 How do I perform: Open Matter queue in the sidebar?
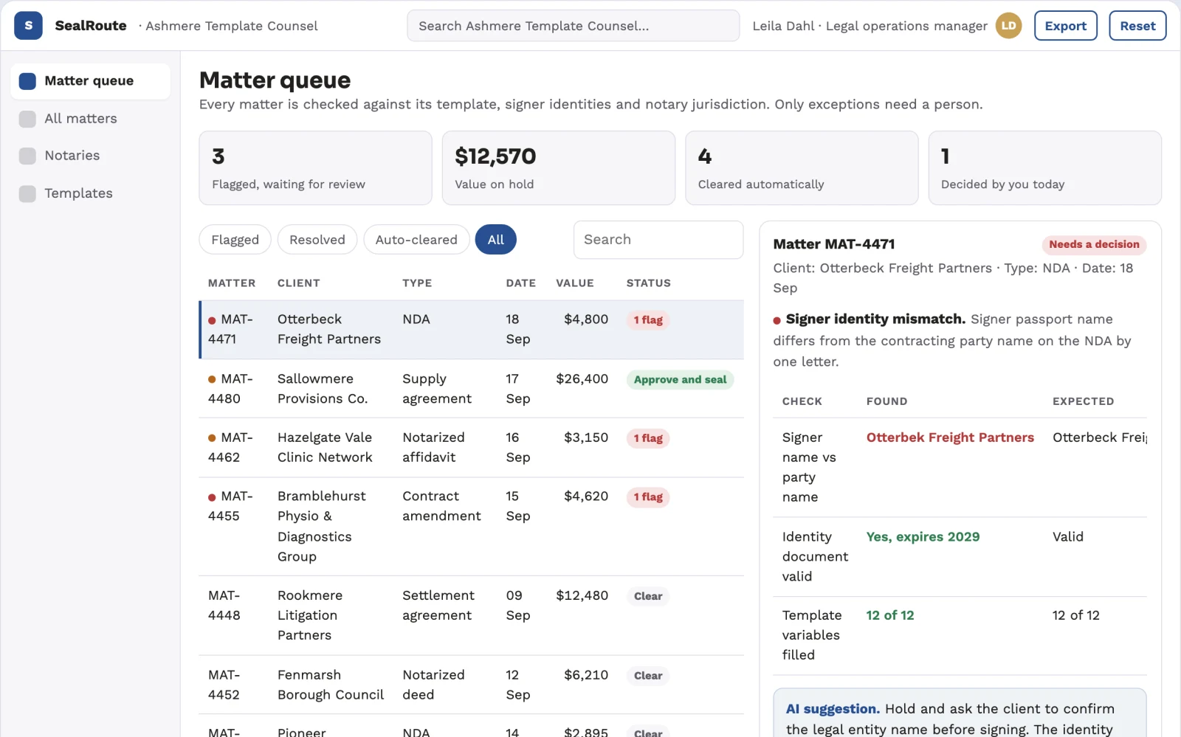click(x=90, y=81)
